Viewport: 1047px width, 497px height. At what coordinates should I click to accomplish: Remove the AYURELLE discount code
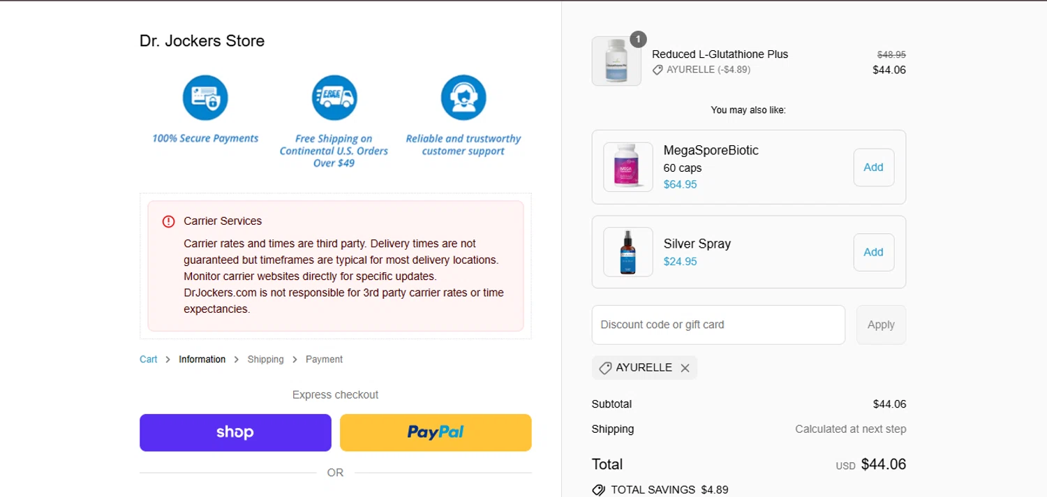point(685,368)
